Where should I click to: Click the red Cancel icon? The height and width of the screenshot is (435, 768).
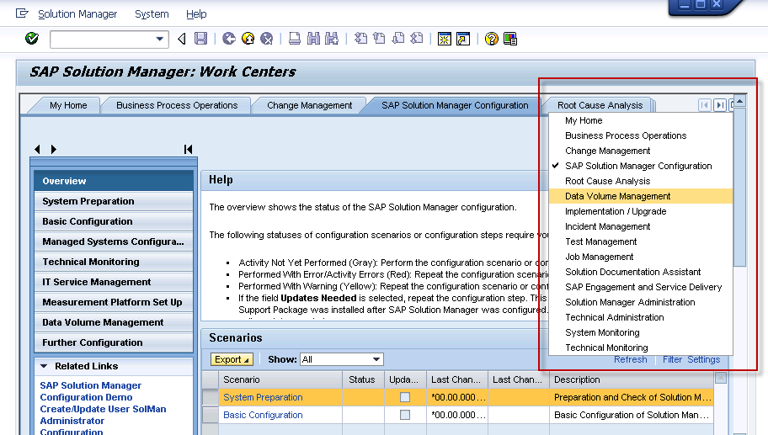[266, 38]
